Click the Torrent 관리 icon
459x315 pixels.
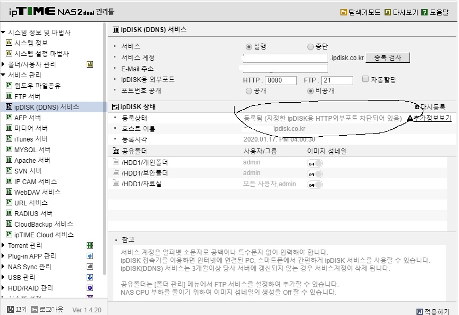(90, 245)
